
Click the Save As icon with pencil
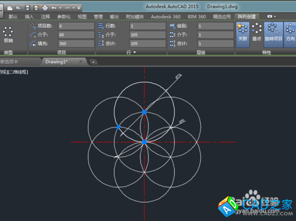36,8
